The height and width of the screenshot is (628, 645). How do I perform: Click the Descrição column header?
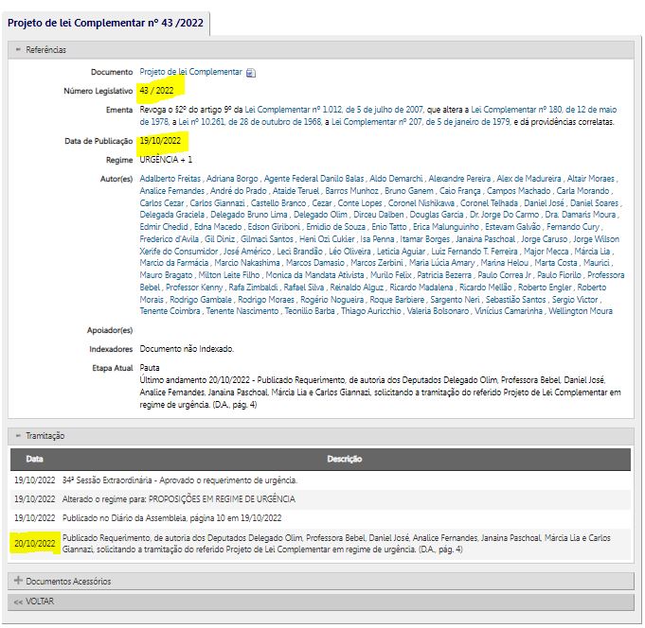click(x=345, y=459)
